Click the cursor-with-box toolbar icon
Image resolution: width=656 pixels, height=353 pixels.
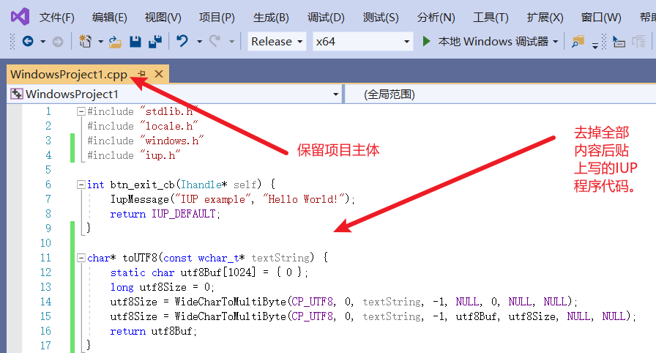619,42
